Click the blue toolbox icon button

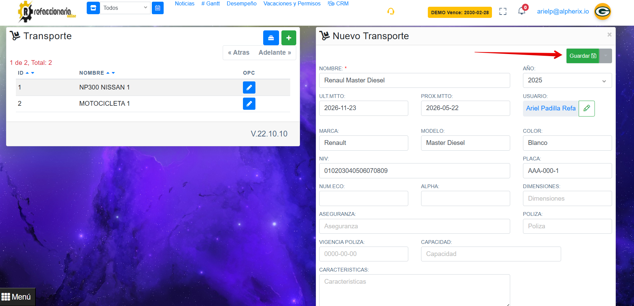271,38
